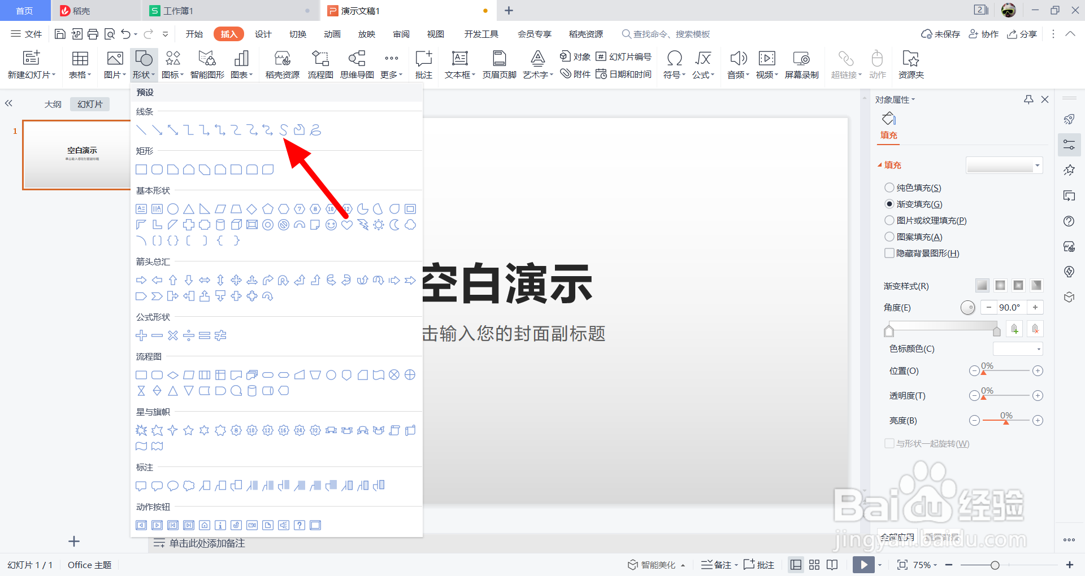Toggle hide background graphics checkbox
Viewport: 1085px width, 576px height.
pyautogui.click(x=889, y=253)
